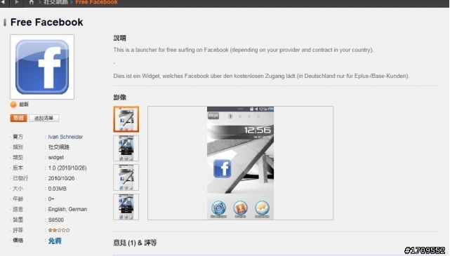Image resolution: width=450 pixels, height=256 pixels.
Task: Click the 0.03MB size value
Action: pos(58,189)
